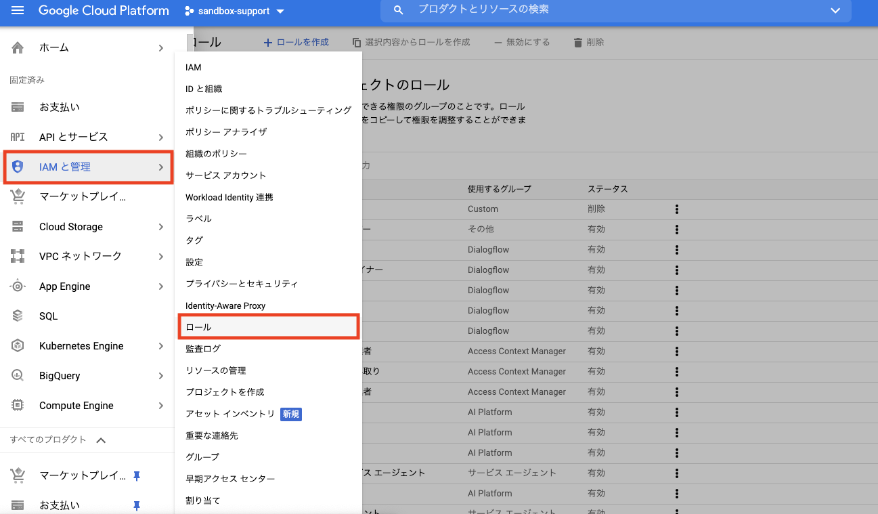Expand the API とサービス submenu chevron

[x=161, y=137]
